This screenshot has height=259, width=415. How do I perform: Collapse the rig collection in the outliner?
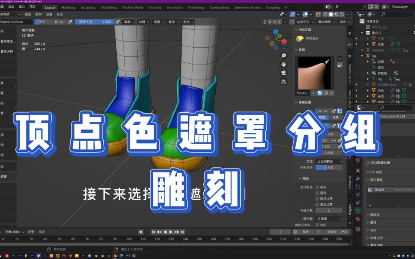pos(362,55)
